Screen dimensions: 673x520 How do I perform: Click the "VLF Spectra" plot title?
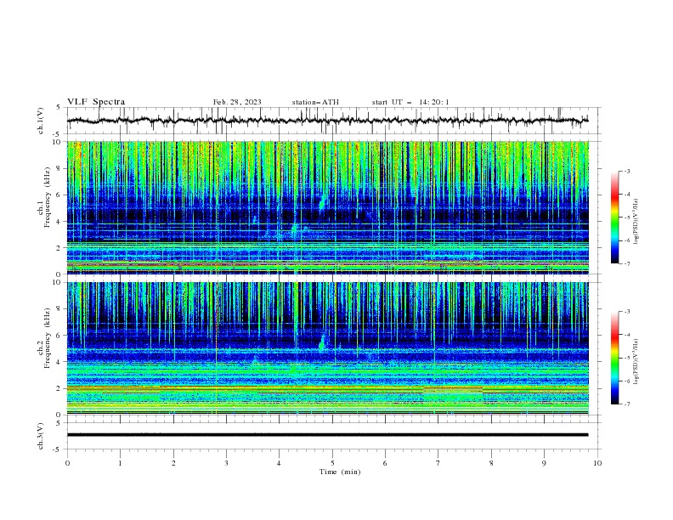pyautogui.click(x=96, y=102)
